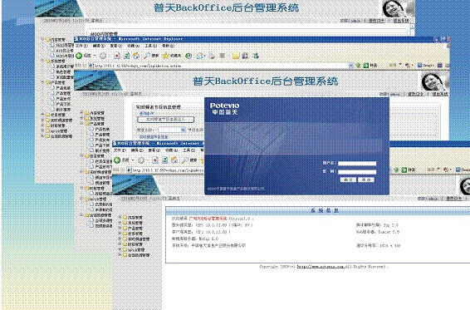Open 帮助 menu in middle IE window
The height and width of the screenshot is (310, 470).
click(x=169, y=46)
